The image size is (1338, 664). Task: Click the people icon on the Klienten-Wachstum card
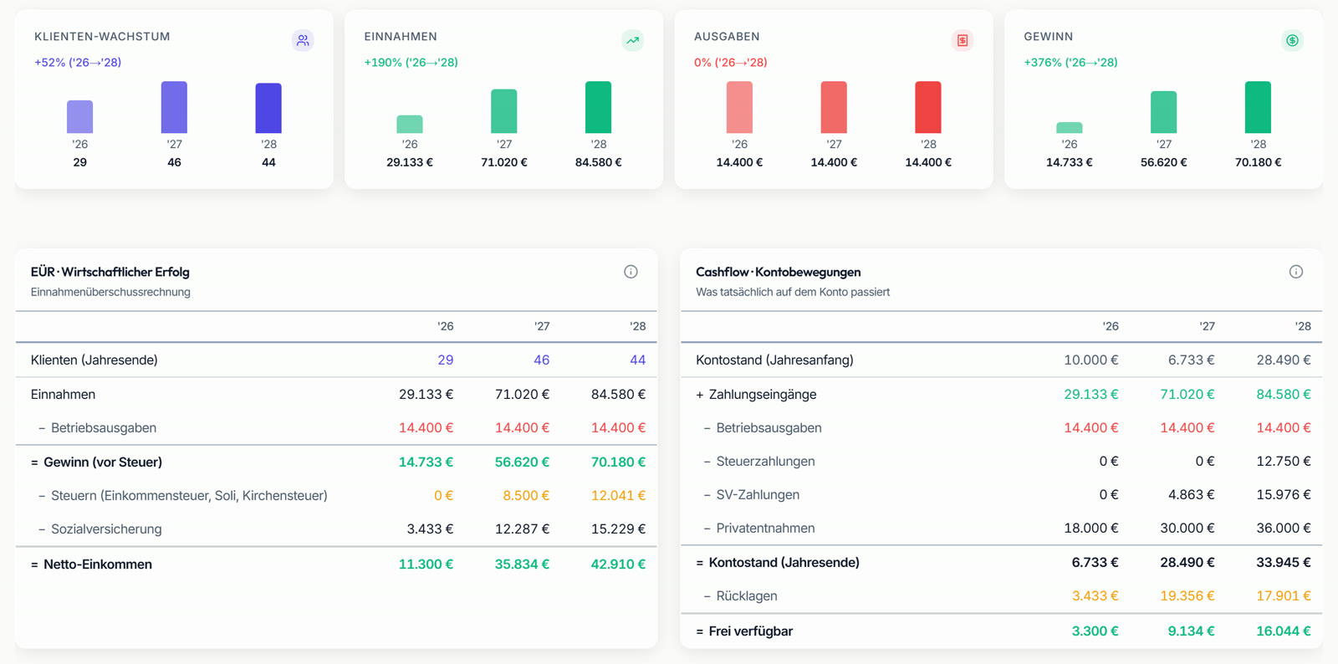tap(303, 40)
